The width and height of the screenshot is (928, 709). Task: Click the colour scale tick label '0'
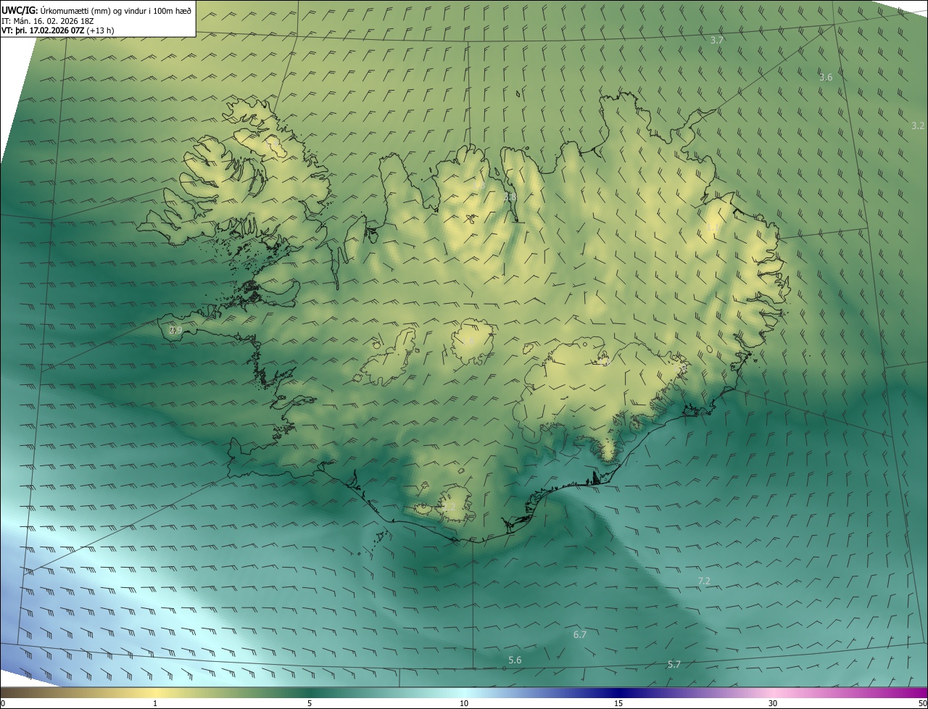(x=3, y=704)
